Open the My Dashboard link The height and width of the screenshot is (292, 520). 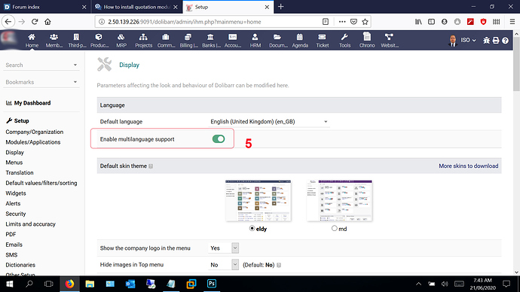point(32,103)
